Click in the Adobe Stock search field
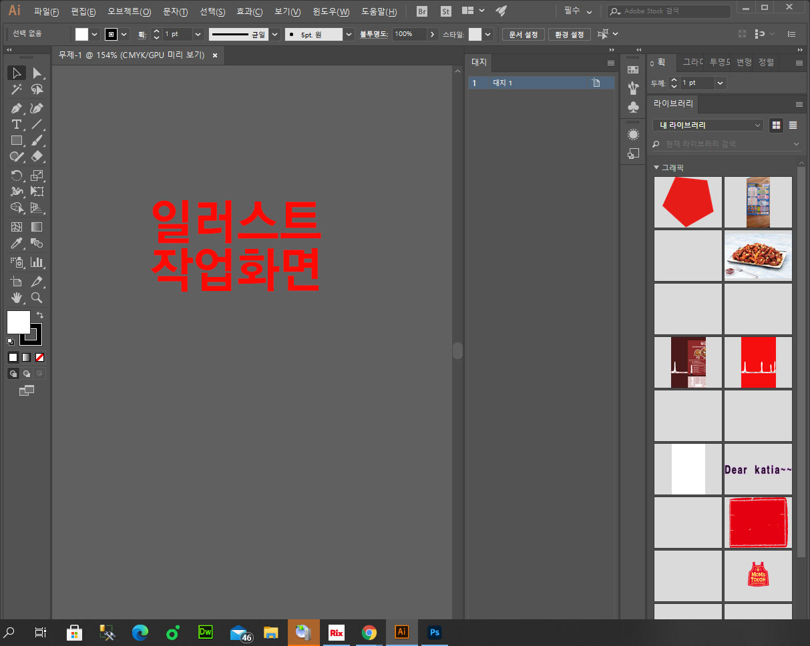 tap(670, 11)
